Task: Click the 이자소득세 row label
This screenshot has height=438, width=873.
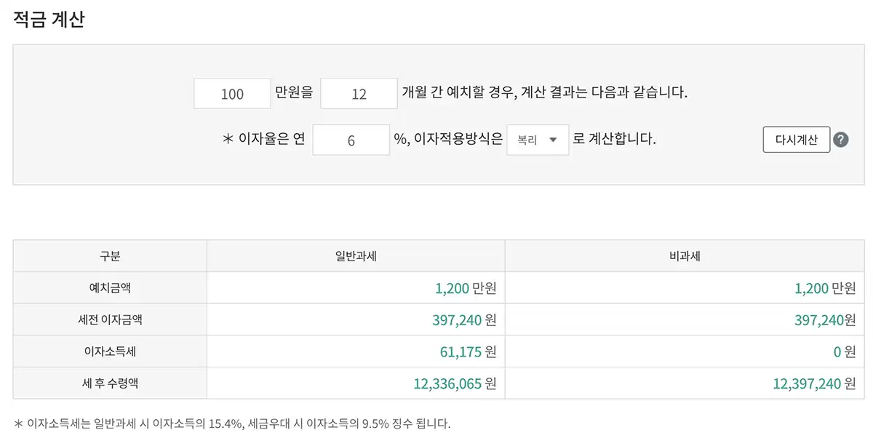Action: (x=111, y=351)
